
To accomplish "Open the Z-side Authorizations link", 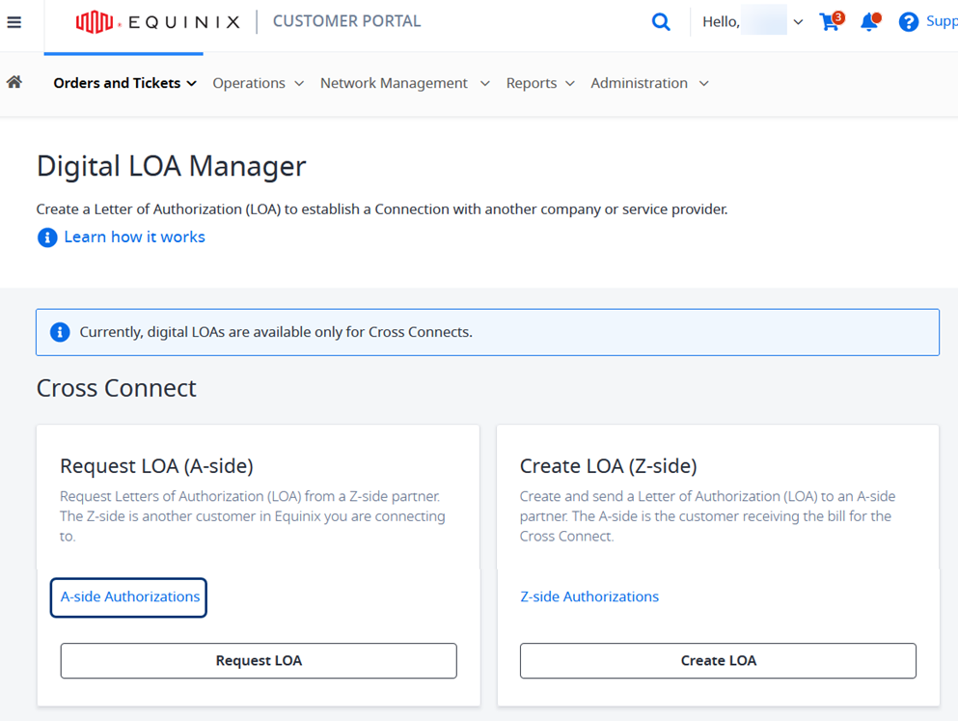I will click(x=588, y=596).
